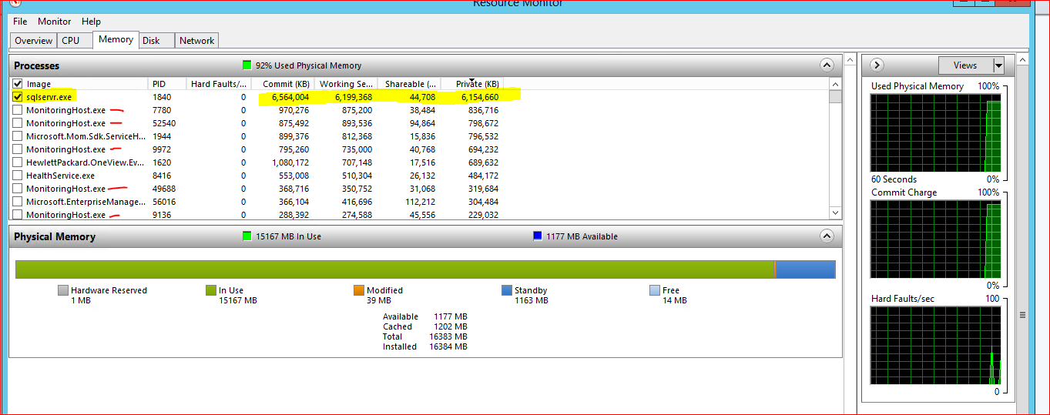The width and height of the screenshot is (1050, 415).
Task: Collapse the Processes section chevron
Action: click(827, 65)
